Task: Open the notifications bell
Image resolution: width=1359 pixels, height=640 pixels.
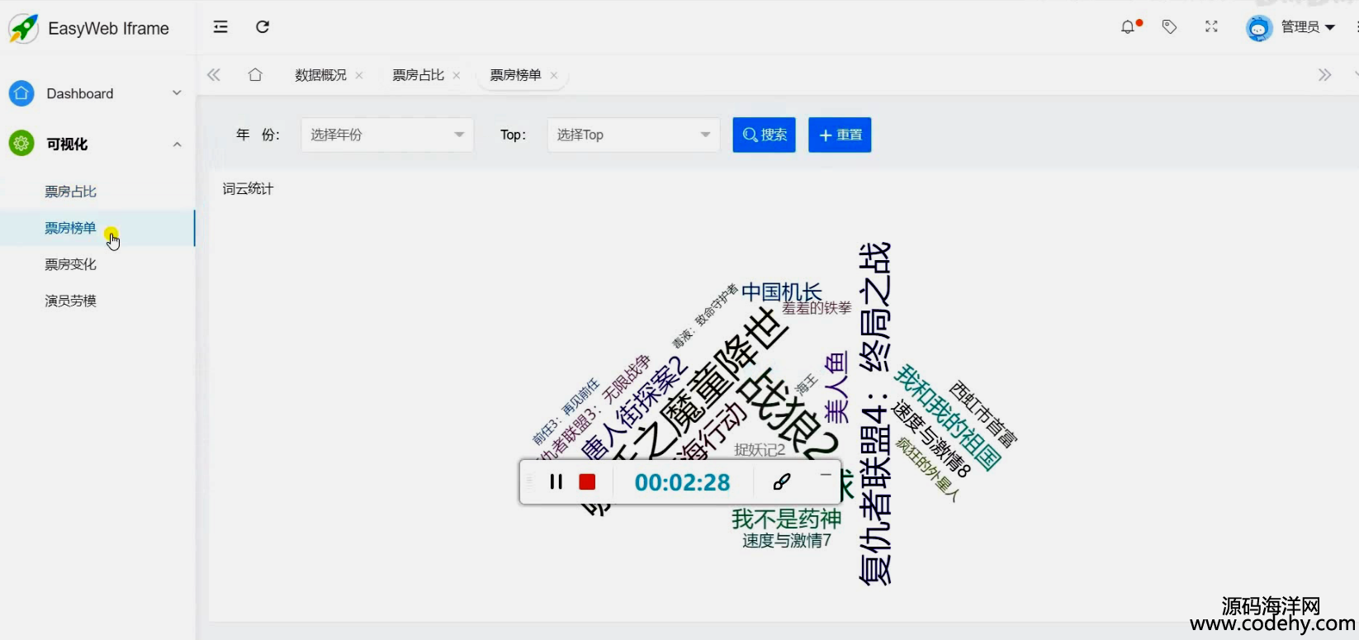Action: (1128, 27)
